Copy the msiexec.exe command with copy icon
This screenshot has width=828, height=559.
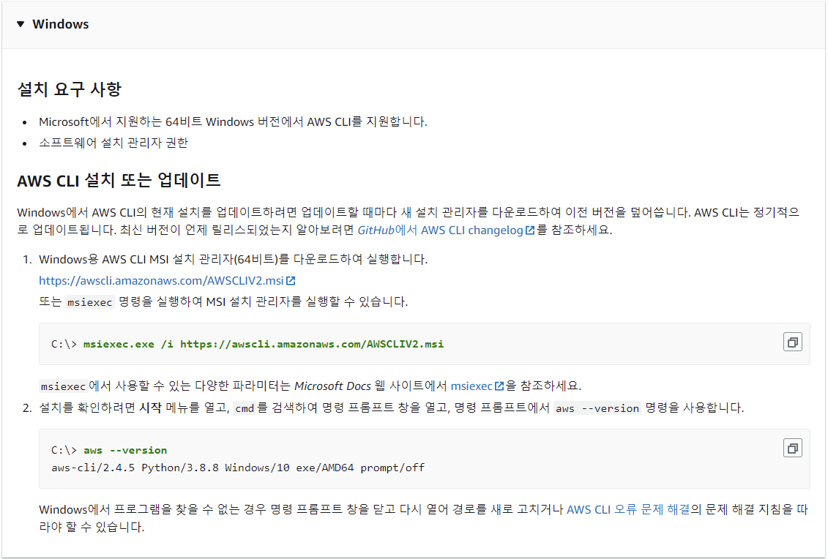coord(792,342)
